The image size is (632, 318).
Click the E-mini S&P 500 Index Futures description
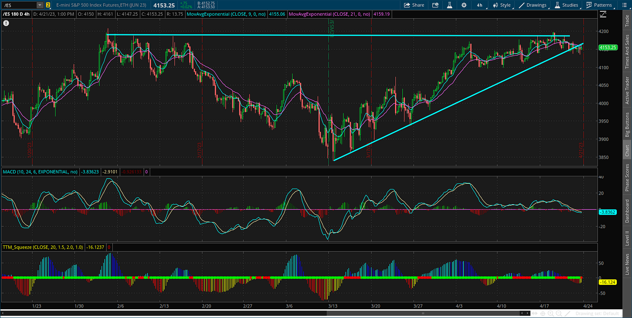(x=102, y=5)
